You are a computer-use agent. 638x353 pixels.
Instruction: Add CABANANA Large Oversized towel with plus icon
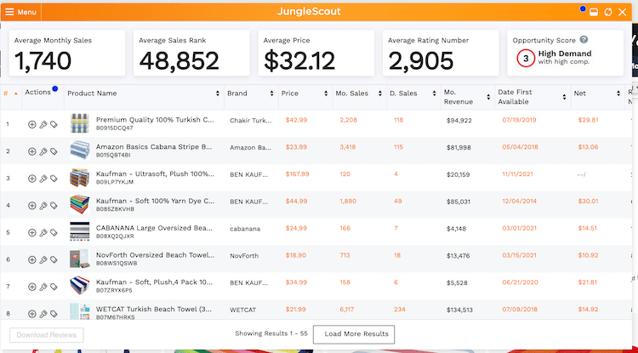[x=31, y=232]
